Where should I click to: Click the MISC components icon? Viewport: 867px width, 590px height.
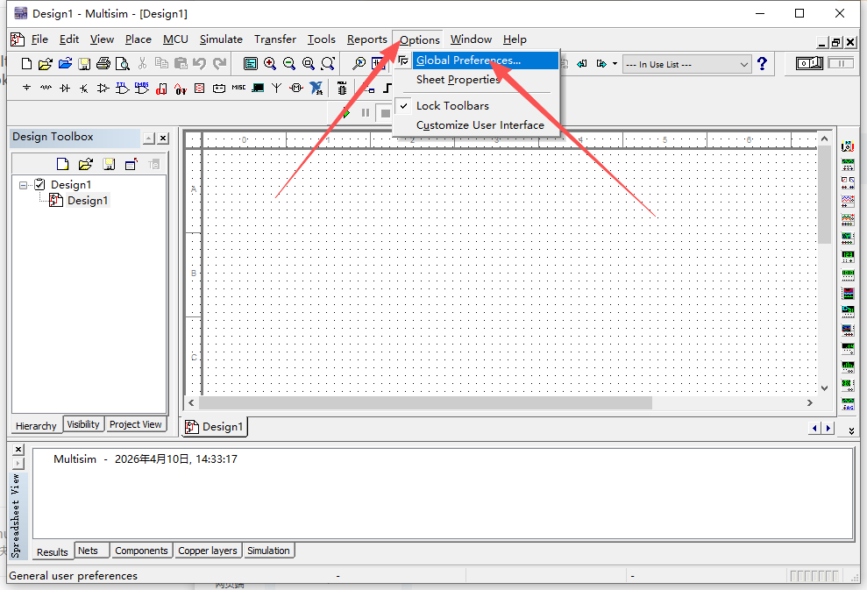[x=238, y=88]
